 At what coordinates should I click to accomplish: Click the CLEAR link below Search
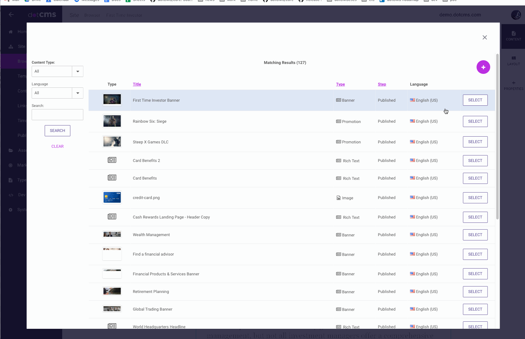click(x=57, y=146)
